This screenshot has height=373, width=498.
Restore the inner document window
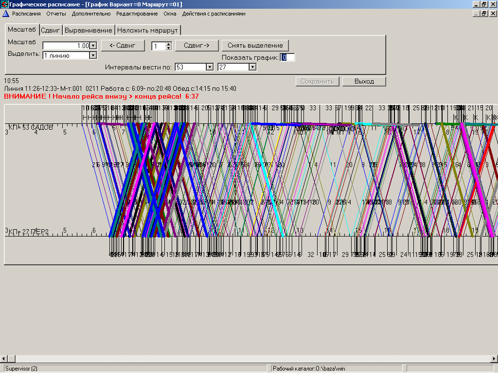(484, 14)
